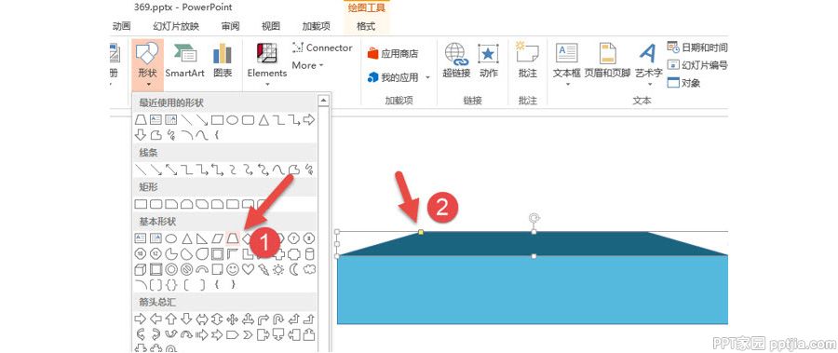Click the 动作 action button

pos(489,61)
